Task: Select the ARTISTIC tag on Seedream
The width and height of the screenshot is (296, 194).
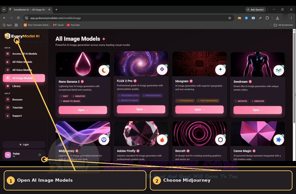Action: tap(241, 101)
